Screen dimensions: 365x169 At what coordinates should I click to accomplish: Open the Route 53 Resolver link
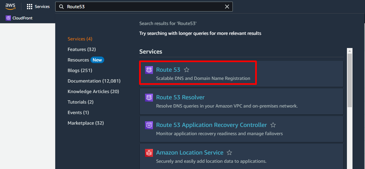pyautogui.click(x=180, y=97)
